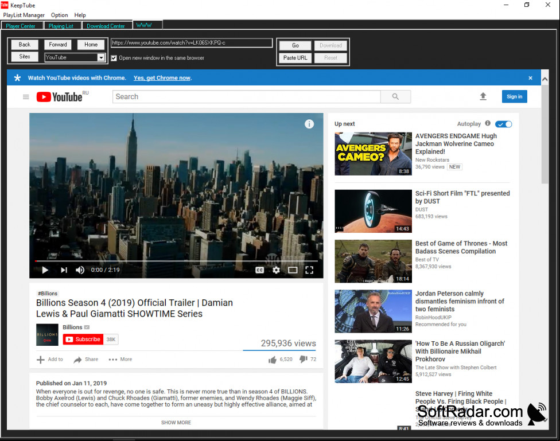Click the Go button
Viewport: 560px width, 441px height.
click(x=295, y=45)
